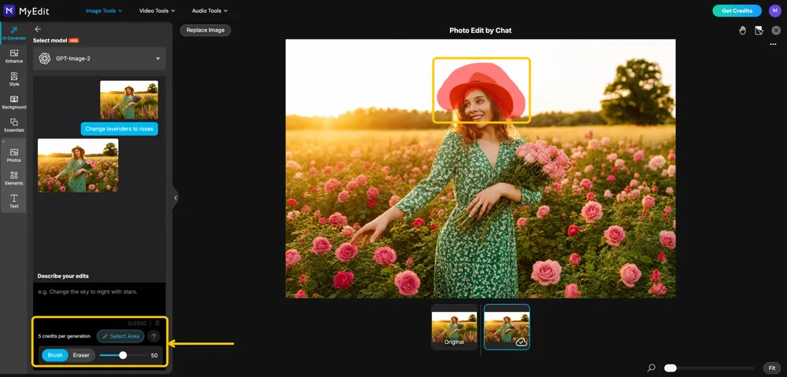Image resolution: width=787 pixels, height=377 pixels.
Task: Click the 'Select model' label
Action: pos(50,40)
